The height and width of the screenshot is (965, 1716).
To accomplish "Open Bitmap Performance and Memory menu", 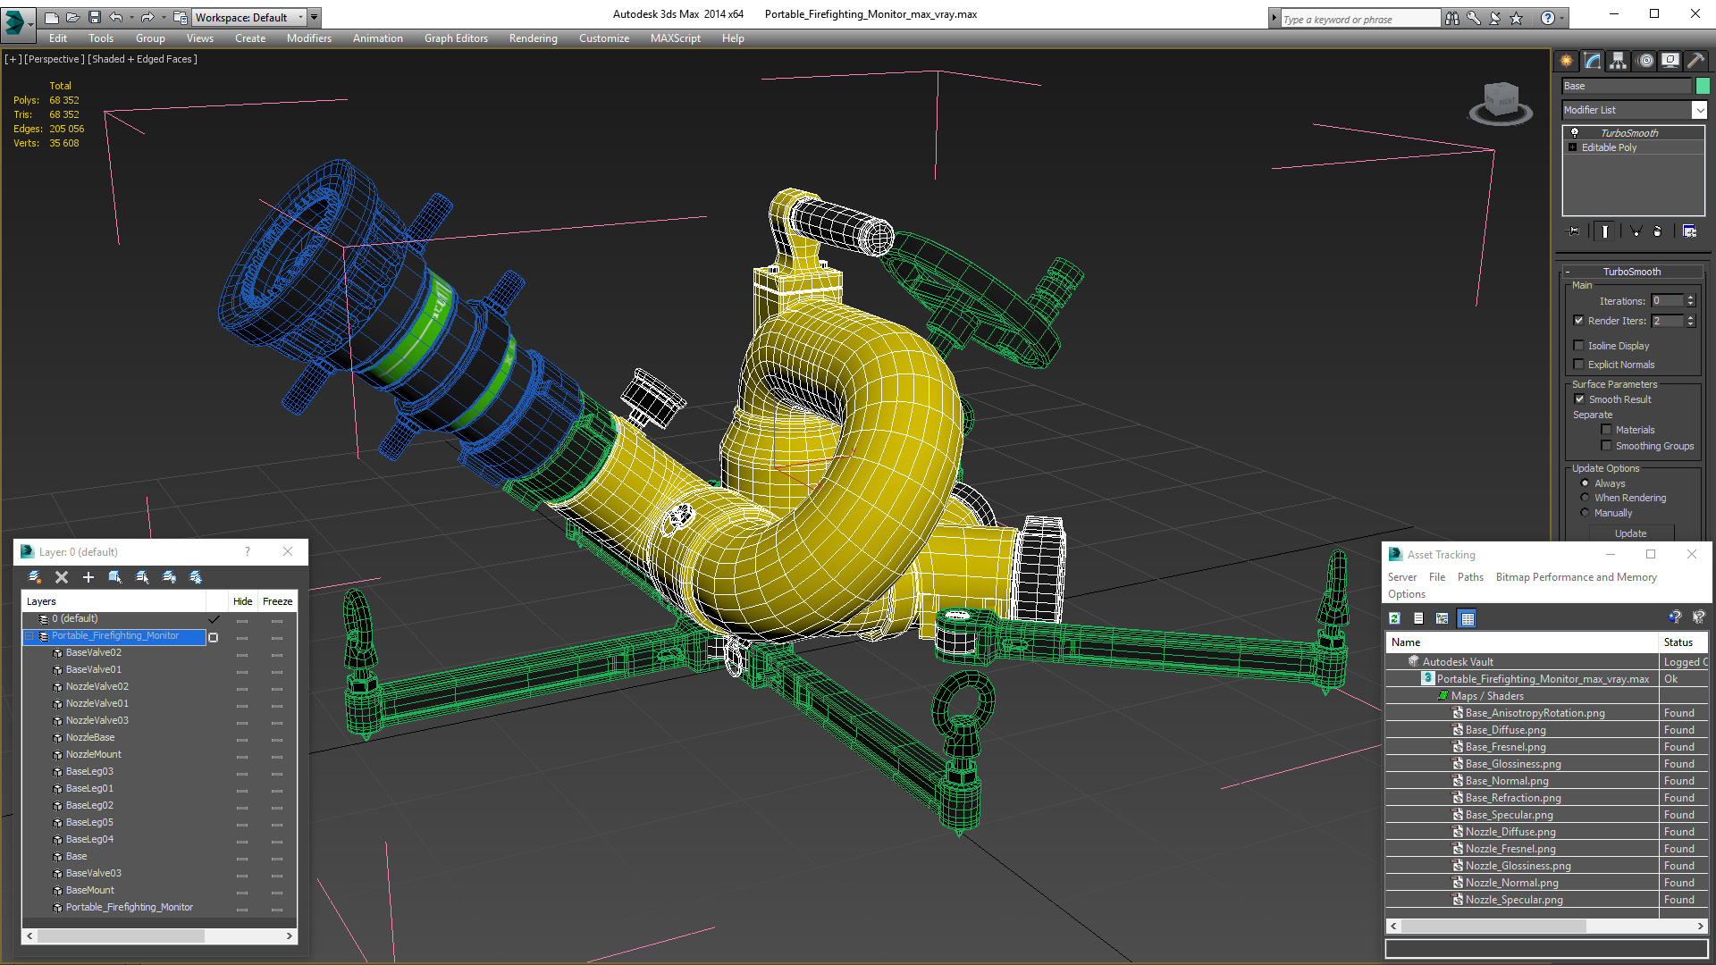I will pos(1576,577).
